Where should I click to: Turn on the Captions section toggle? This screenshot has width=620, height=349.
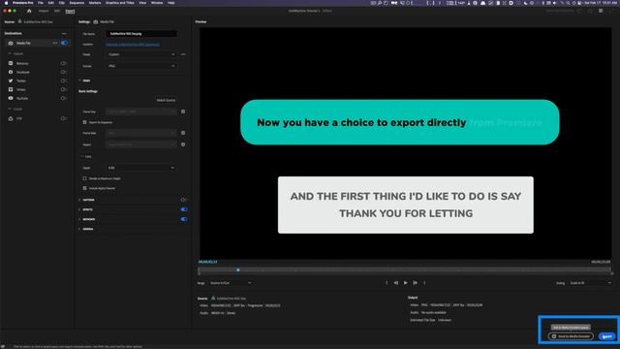pos(183,200)
